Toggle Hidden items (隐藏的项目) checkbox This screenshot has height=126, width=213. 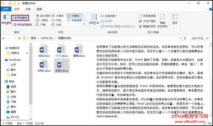pyautogui.click(x=147, y=26)
